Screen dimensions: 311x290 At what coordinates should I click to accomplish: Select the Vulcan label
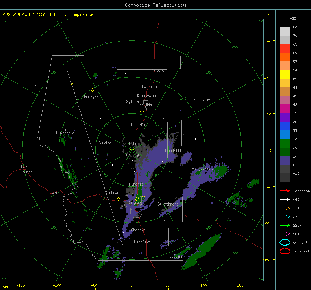point(176,256)
